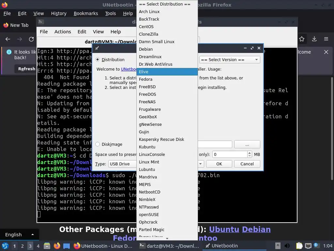The image size is (334, 251).
Task: Choose MEPIS from the list
Action: (x=167, y=184)
